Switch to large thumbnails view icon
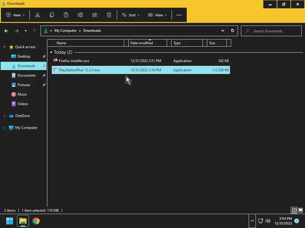This screenshot has height=228, width=305. tap(301, 210)
